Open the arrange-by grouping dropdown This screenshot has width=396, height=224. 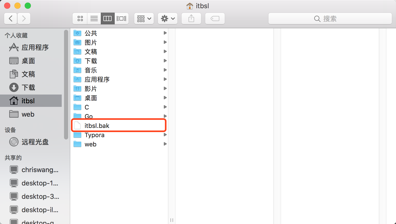[x=144, y=18]
